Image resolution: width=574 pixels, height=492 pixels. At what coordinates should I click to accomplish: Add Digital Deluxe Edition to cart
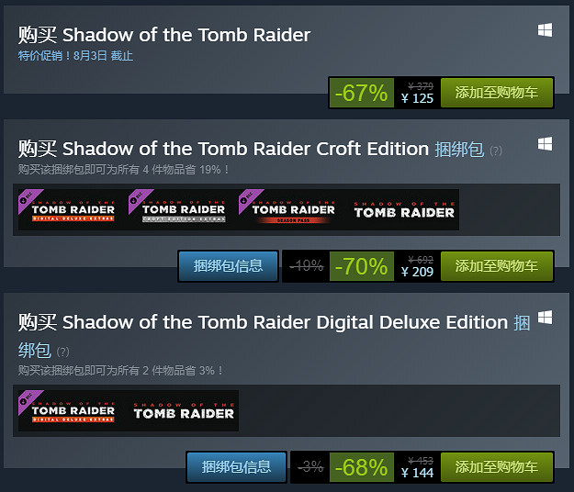[x=497, y=466]
